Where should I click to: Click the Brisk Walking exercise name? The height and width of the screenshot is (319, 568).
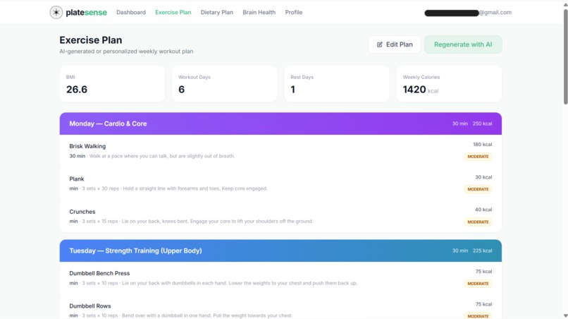87,146
